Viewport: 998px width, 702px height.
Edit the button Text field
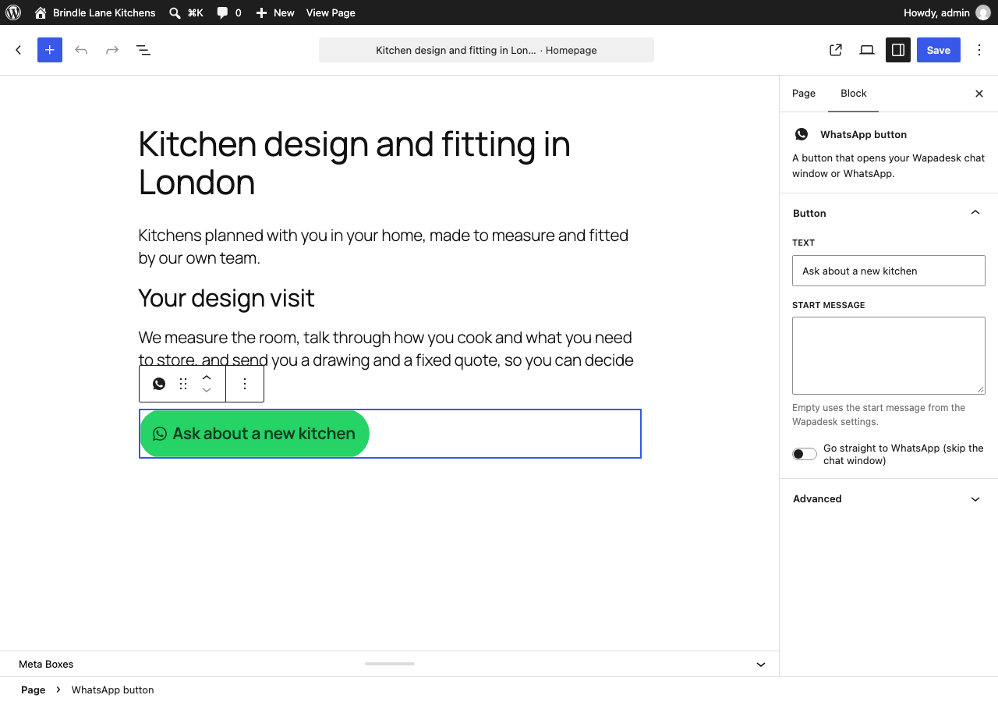point(889,271)
